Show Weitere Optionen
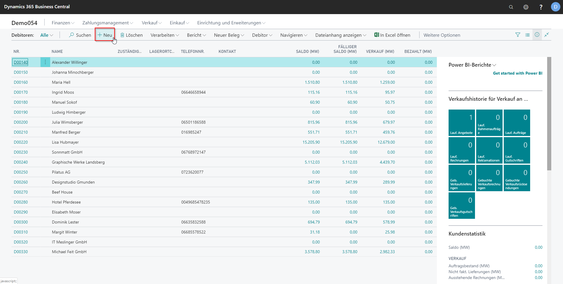Screen dimensions: 563x284 [x=442, y=35]
